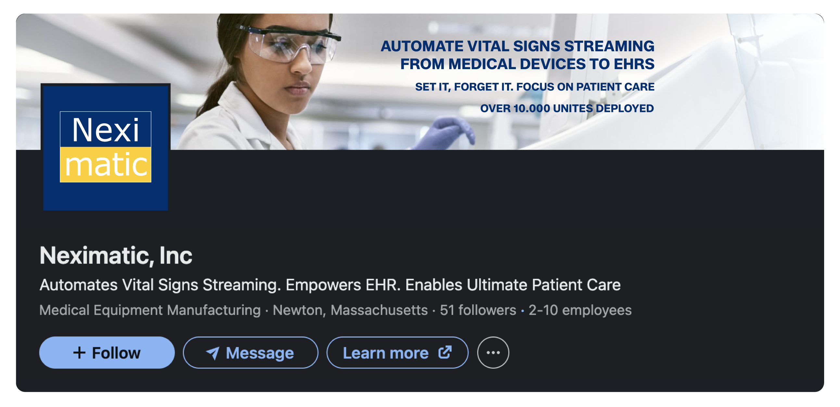This screenshot has height=407, width=840.
Task: Click the white Nexi logo text
Action: [105, 129]
